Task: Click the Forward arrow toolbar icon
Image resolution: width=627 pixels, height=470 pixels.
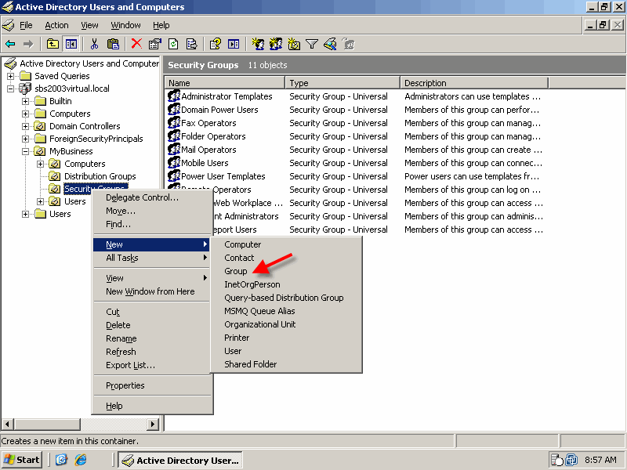Action: (x=28, y=44)
